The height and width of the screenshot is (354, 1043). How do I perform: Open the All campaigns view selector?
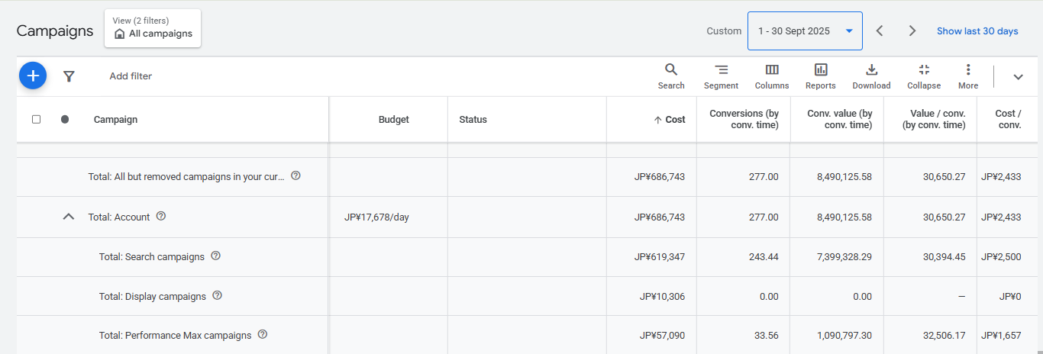[153, 28]
